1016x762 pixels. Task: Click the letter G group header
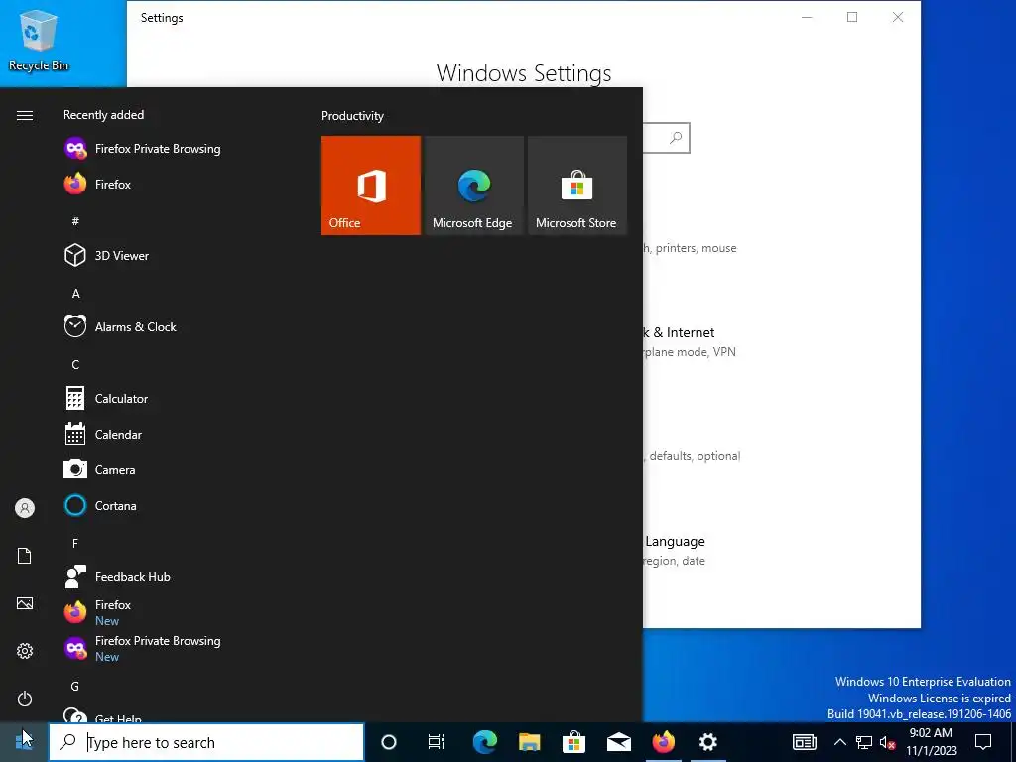click(x=75, y=687)
